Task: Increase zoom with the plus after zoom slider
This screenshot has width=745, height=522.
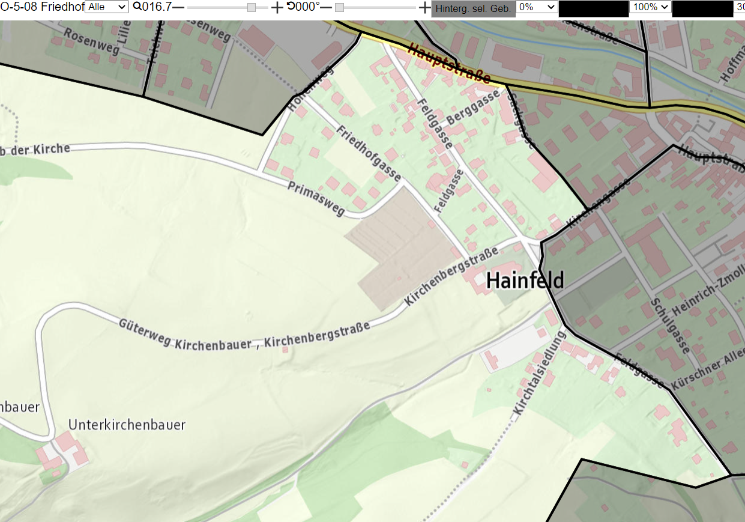Action: tap(277, 7)
